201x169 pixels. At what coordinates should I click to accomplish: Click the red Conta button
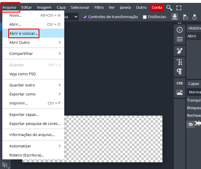(x=157, y=8)
